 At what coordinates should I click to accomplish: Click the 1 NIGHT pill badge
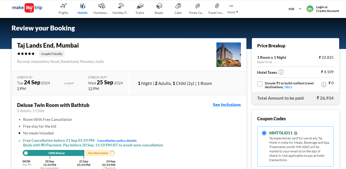pyautogui.click(x=69, y=83)
